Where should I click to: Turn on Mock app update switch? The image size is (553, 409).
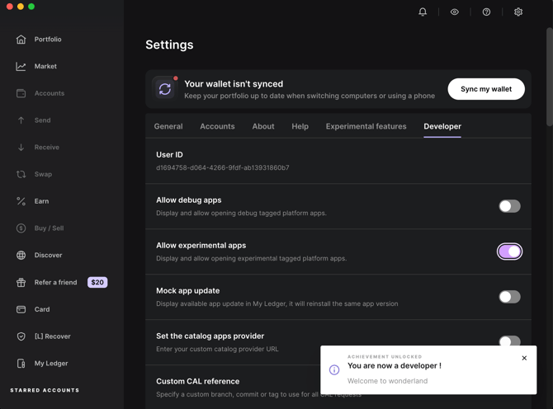pyautogui.click(x=509, y=297)
